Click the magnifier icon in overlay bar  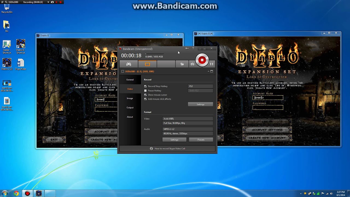(x=6, y=2)
